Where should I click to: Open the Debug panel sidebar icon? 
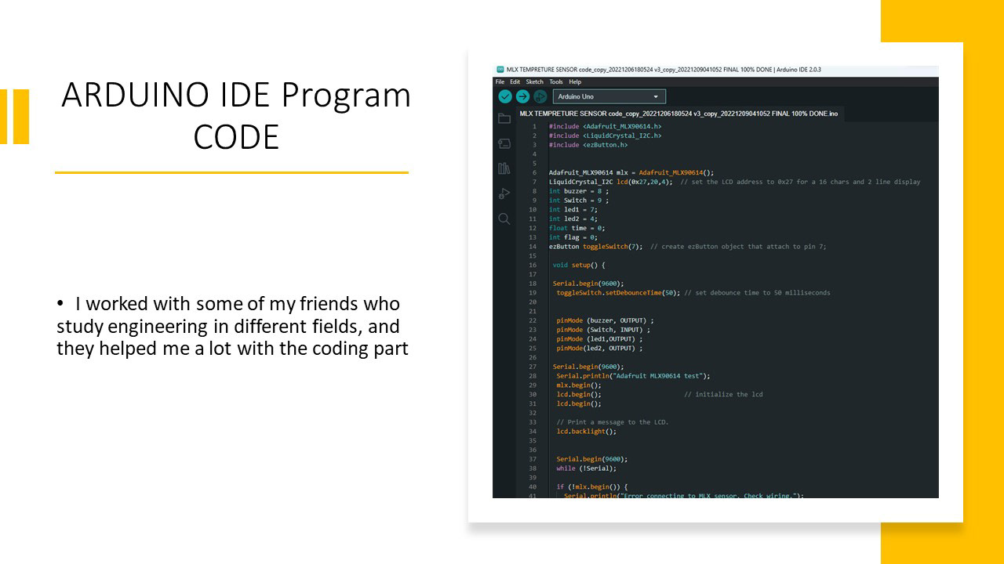(504, 193)
